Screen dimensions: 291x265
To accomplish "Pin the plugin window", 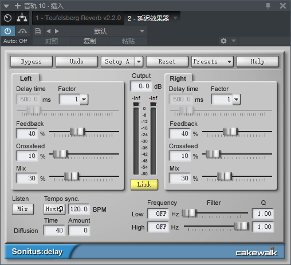I will [268, 6].
